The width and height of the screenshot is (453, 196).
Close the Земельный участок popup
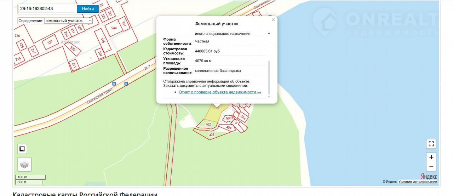(x=273, y=20)
